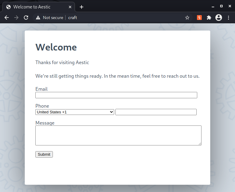
Task: Click into the Message text area
Action: (118, 135)
